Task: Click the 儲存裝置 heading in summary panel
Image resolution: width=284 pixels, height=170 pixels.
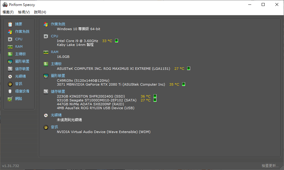Action: tap(58, 92)
